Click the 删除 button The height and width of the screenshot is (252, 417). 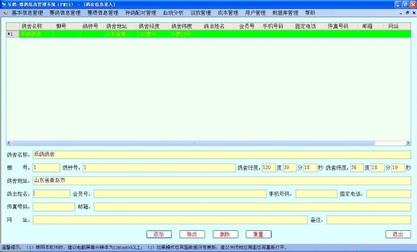click(226, 234)
